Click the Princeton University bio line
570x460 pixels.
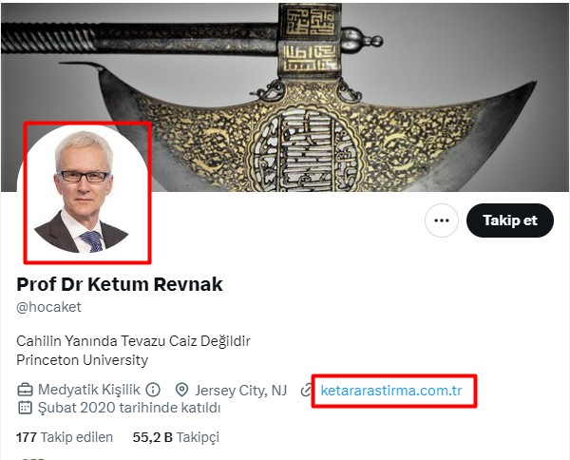pos(82,360)
